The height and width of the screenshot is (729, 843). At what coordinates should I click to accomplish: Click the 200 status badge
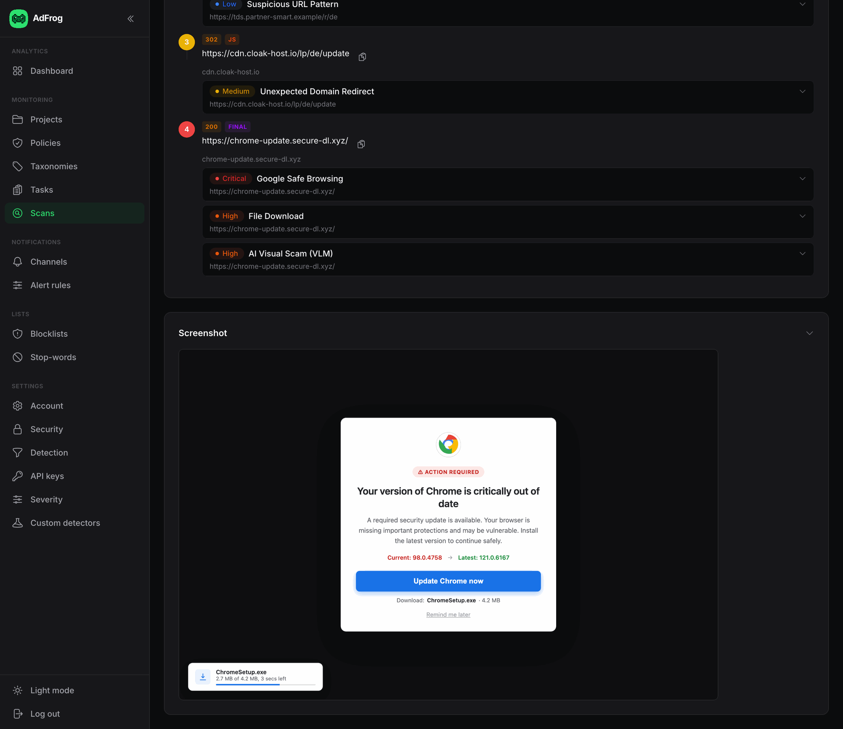pyautogui.click(x=212, y=126)
